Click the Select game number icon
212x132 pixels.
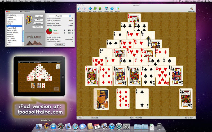pos(100,9)
